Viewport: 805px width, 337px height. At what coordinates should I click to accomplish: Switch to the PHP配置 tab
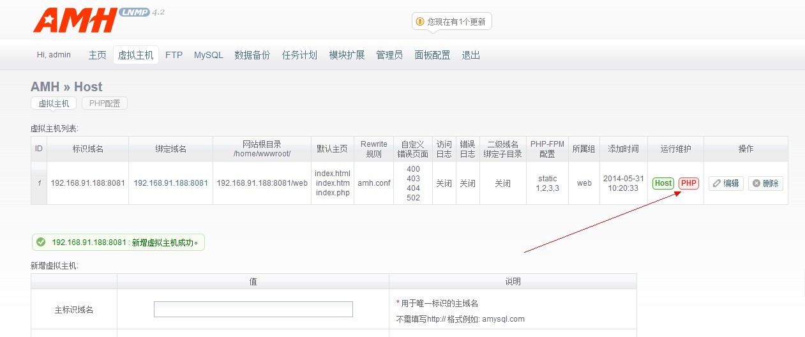[105, 103]
